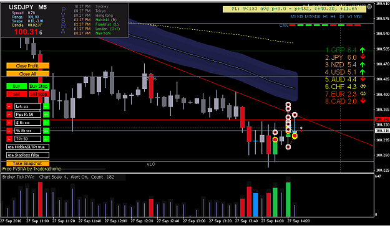The image size is (390, 226).
Task: Click the red down arrow beside AUD
Action: pos(363,79)
